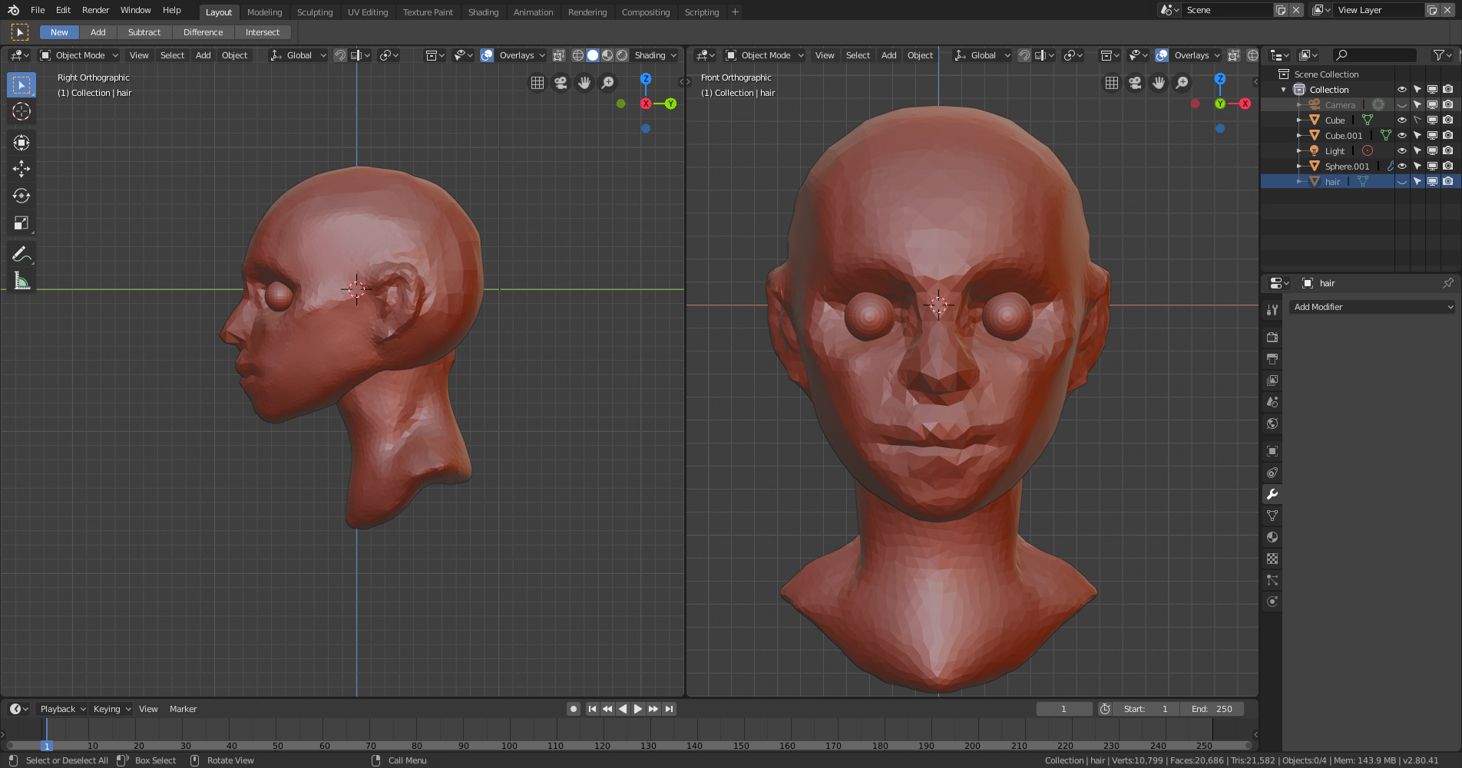Pin the hair properties panel
Viewport: 1462px width, 768px height.
coord(1448,283)
